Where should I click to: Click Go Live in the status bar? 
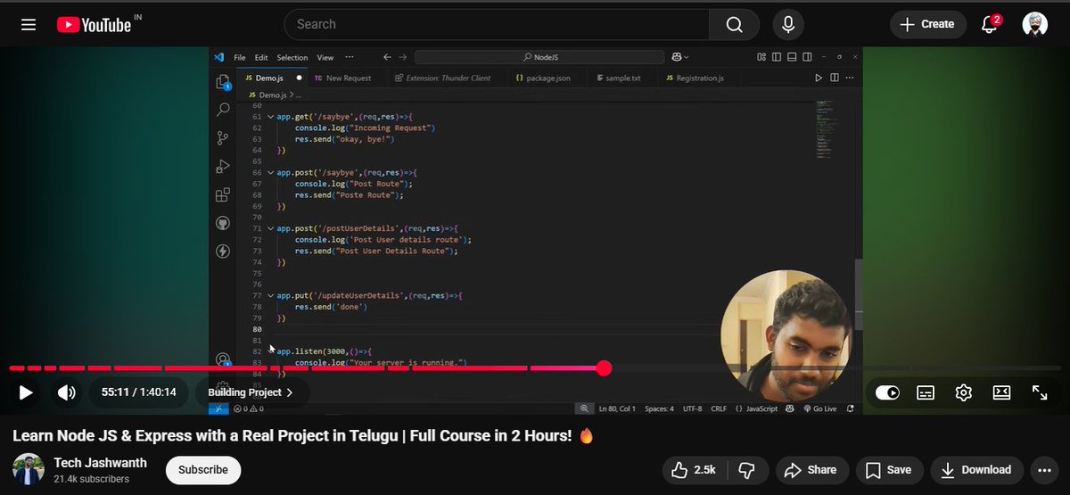click(819, 408)
